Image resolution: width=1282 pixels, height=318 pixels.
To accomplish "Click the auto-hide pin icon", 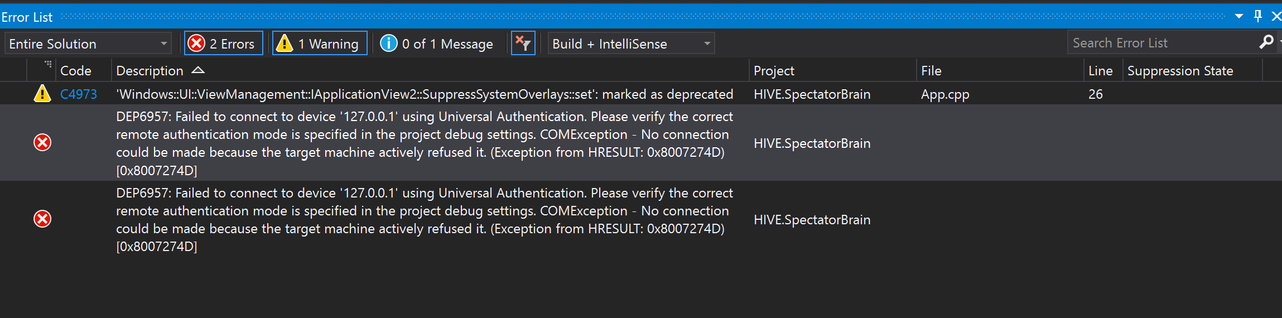I will tap(1258, 16).
